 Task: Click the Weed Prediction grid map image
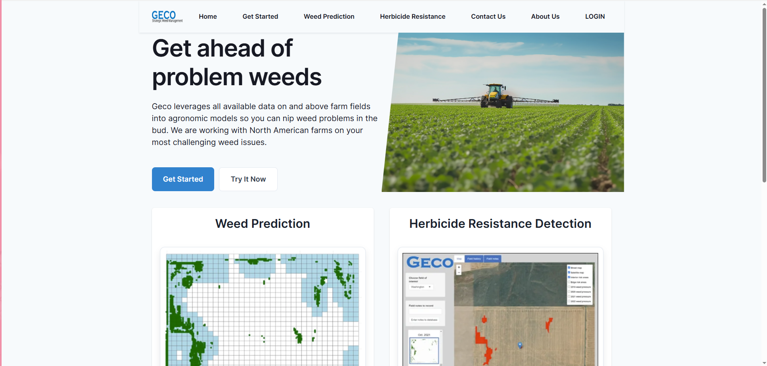[262, 309]
